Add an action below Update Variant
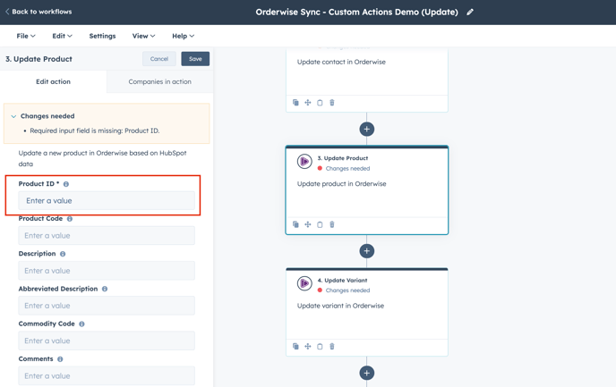 pyautogui.click(x=366, y=373)
